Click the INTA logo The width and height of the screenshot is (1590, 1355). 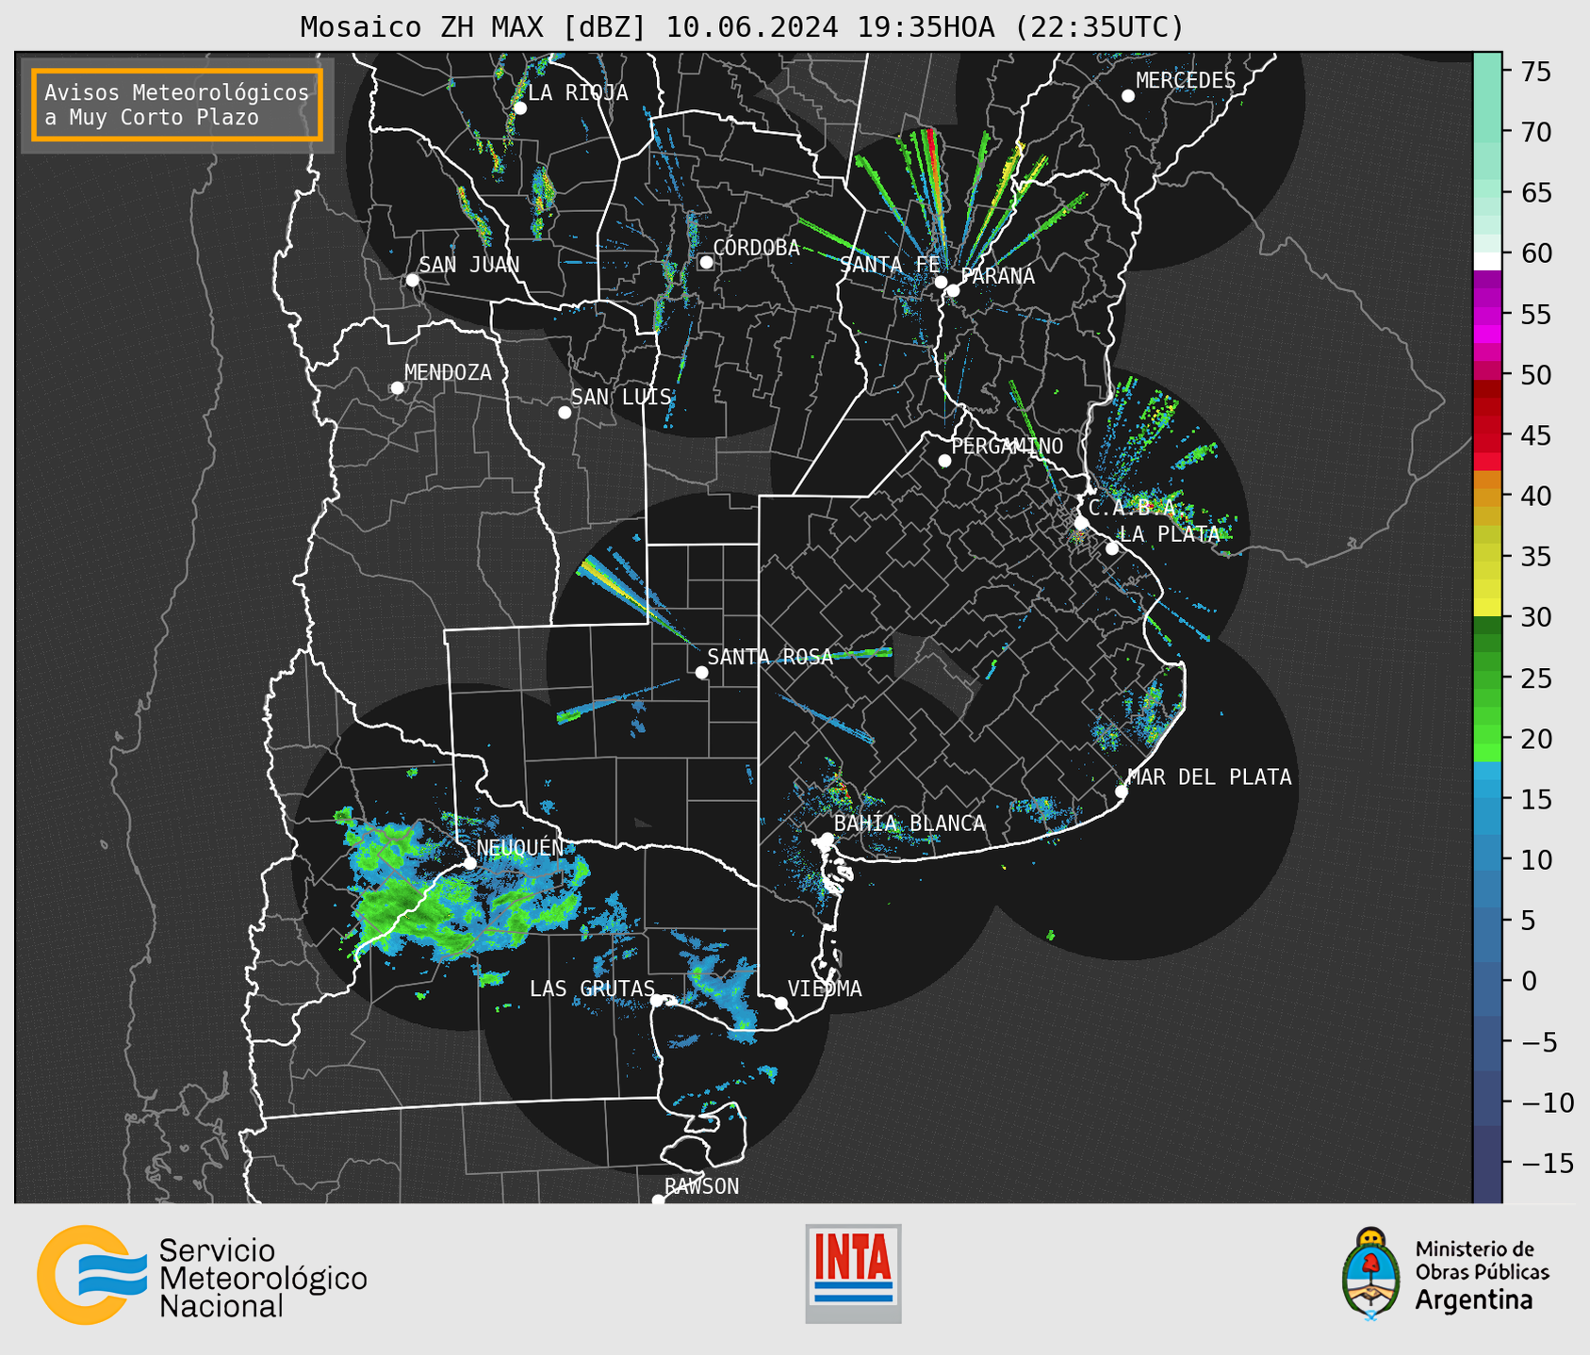[x=853, y=1273]
